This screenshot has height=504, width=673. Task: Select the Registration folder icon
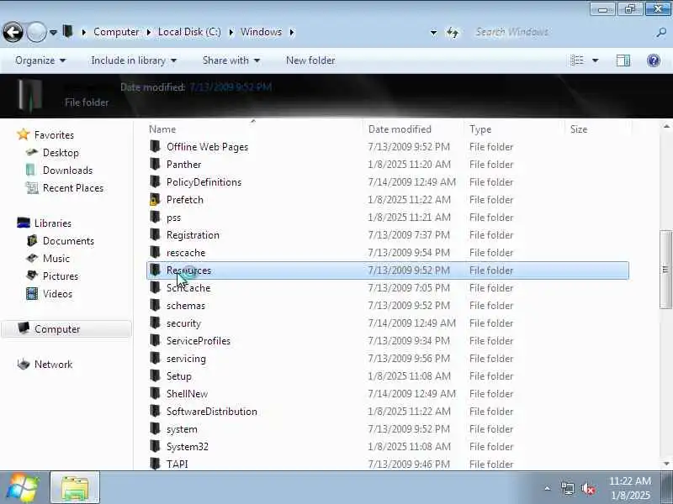click(x=155, y=234)
